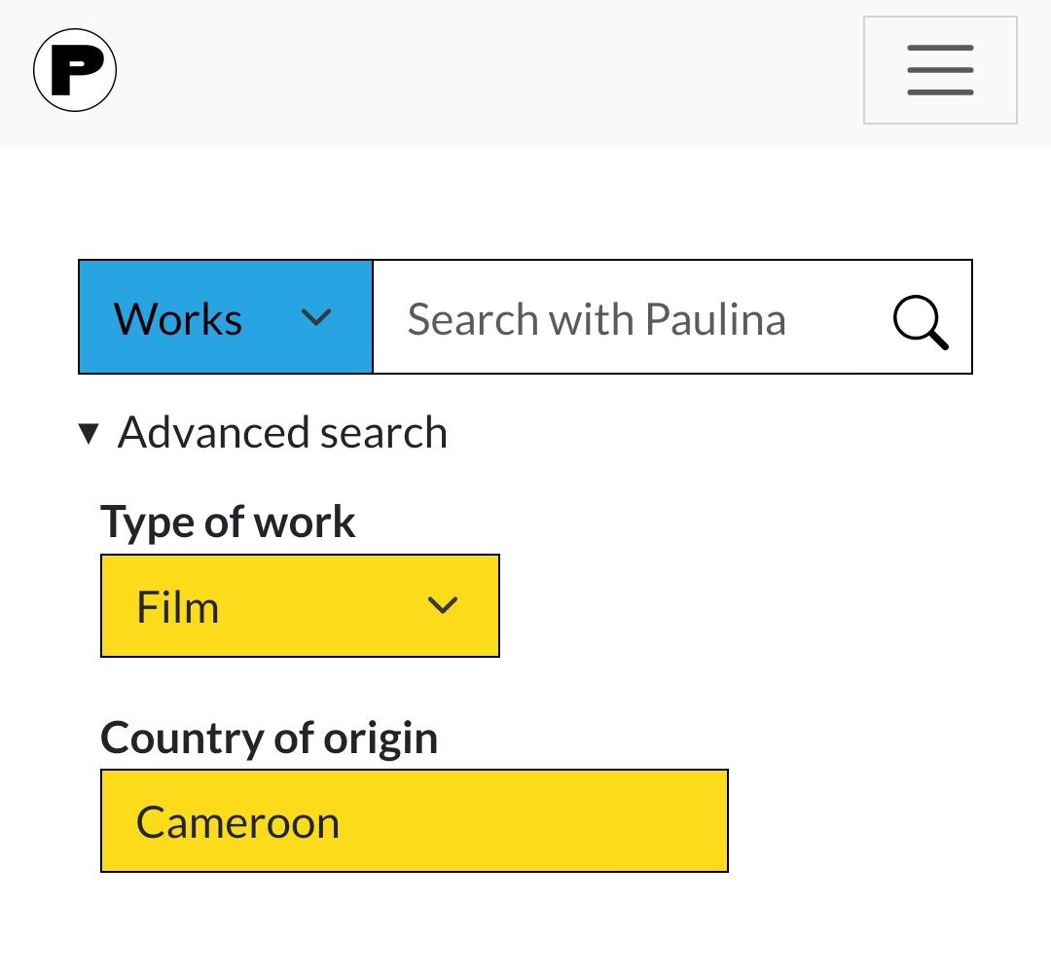This screenshot has height=974, width=1051.
Task: Collapse the Advanced search triangle
Action: (89, 433)
